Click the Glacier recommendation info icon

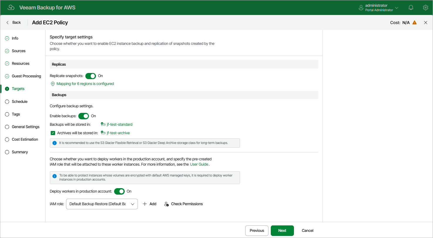click(54, 143)
